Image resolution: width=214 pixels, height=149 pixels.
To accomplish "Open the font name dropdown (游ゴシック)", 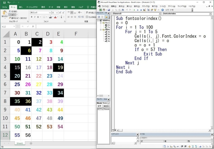I will coord(50,13).
